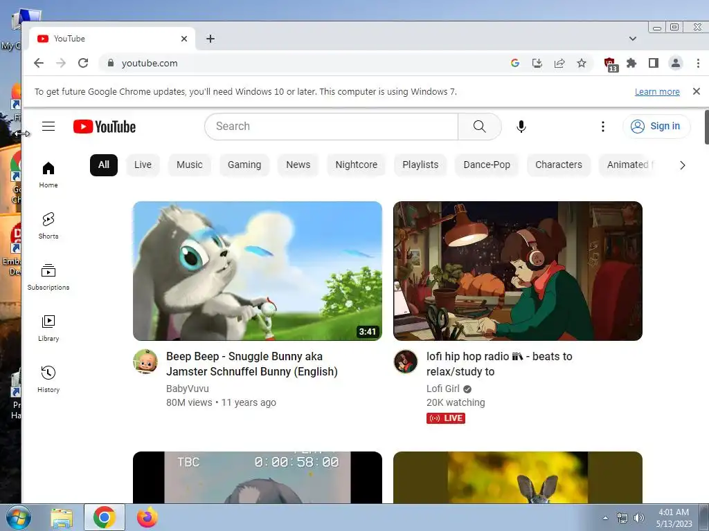709x531 pixels.
Task: Click the volume speaker tray icon
Action: point(638,518)
